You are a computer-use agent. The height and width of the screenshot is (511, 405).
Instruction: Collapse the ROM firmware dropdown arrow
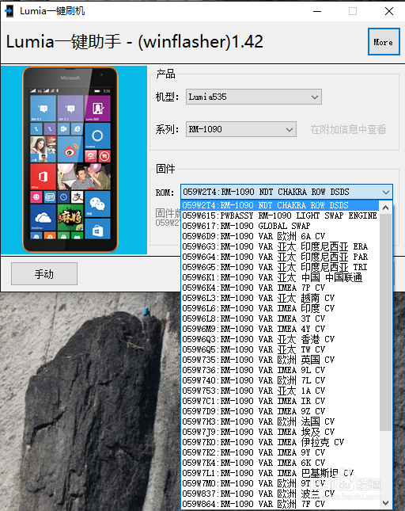click(x=386, y=193)
